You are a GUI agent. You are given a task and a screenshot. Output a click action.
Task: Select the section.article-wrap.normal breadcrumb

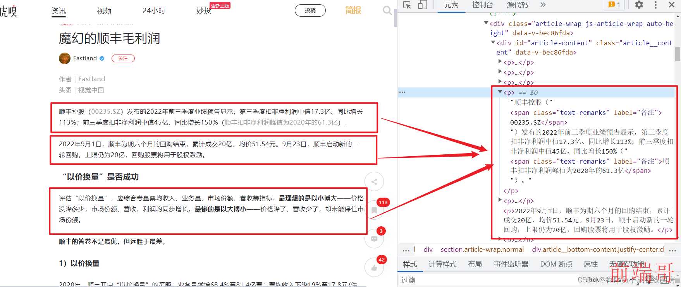tap(482, 249)
